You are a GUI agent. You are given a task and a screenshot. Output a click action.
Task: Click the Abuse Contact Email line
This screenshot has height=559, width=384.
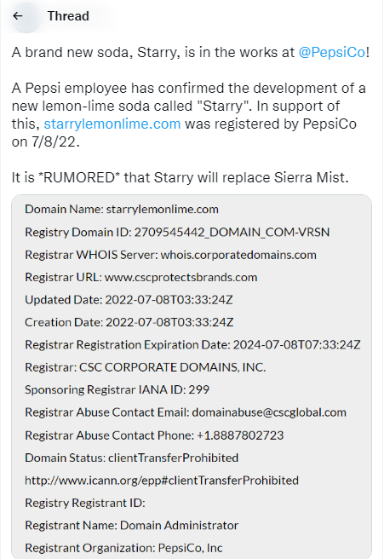tap(186, 412)
